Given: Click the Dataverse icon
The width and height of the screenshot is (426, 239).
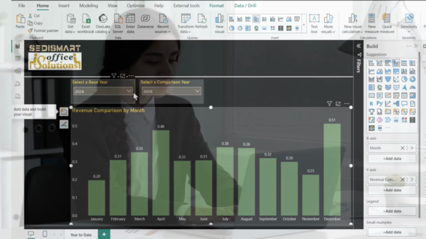Looking at the screenshot, I should pyautogui.click(x=145, y=21).
